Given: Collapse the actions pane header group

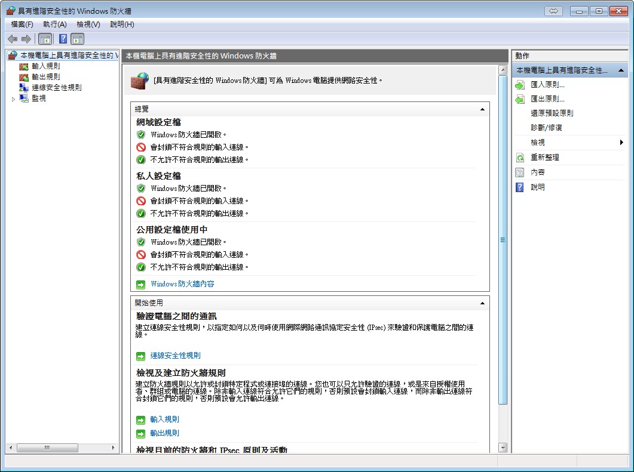Looking at the screenshot, I should 621,70.
